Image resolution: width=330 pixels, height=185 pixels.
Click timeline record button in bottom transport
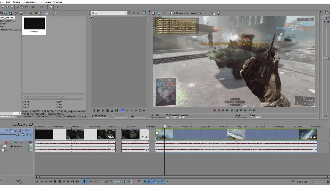click(x=37, y=181)
